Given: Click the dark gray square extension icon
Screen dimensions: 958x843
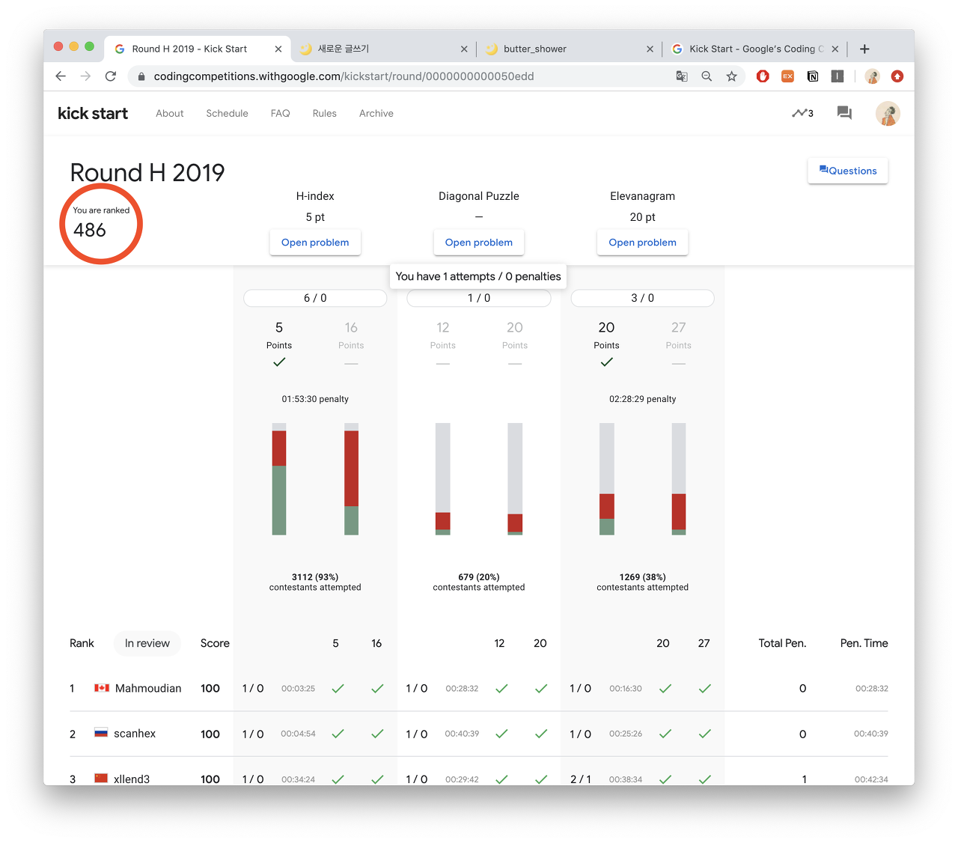Looking at the screenshot, I should coord(838,76).
